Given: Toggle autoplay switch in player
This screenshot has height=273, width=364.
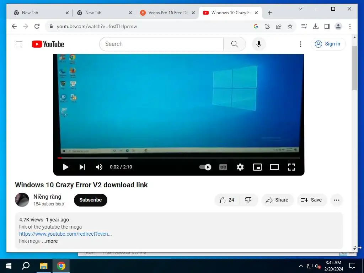Looking at the screenshot, I should 205,167.
